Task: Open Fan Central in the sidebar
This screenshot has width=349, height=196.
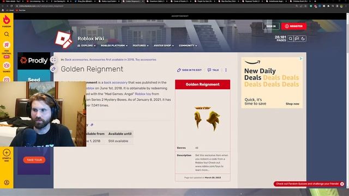Action: point(7,50)
